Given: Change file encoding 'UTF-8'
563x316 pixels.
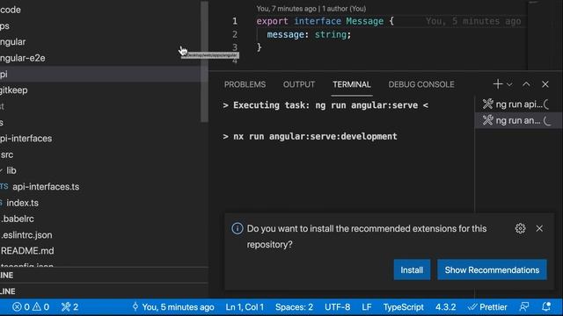Looking at the screenshot, I should (337, 307).
